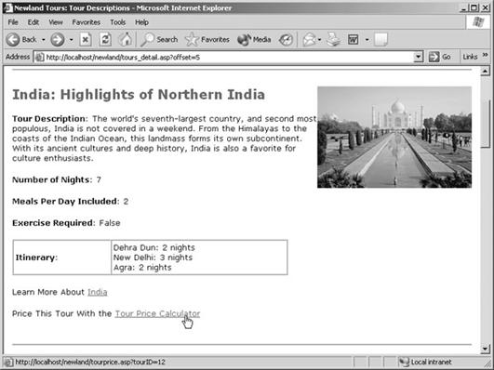Open the Forward history dropdown arrow
Screen dimensions: 494x370
[72, 40]
